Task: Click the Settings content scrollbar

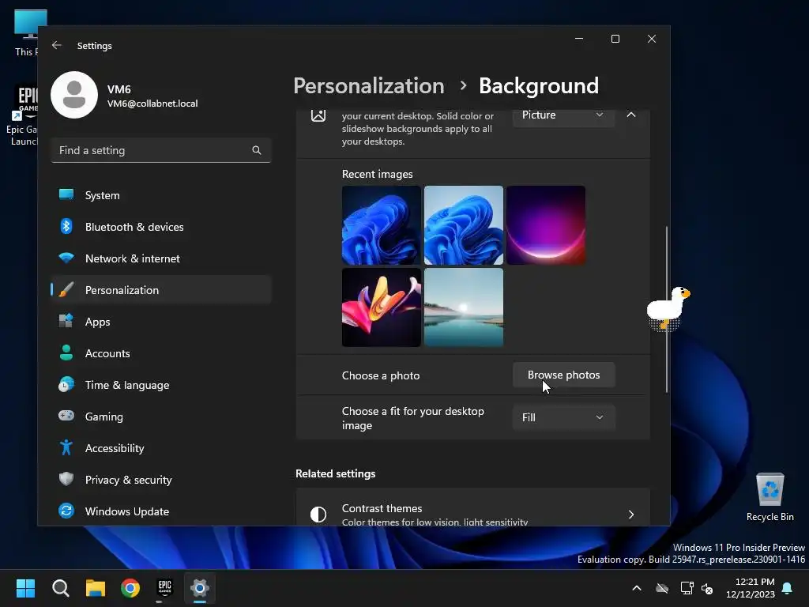Action: (x=667, y=309)
